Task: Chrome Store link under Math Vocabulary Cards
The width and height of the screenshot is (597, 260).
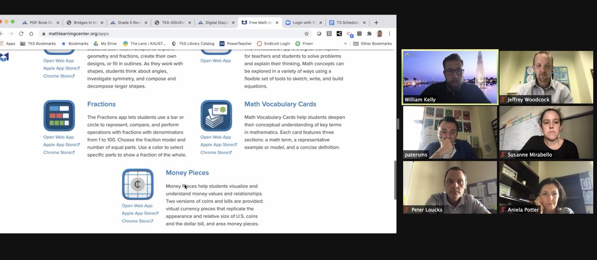Action: [216, 152]
